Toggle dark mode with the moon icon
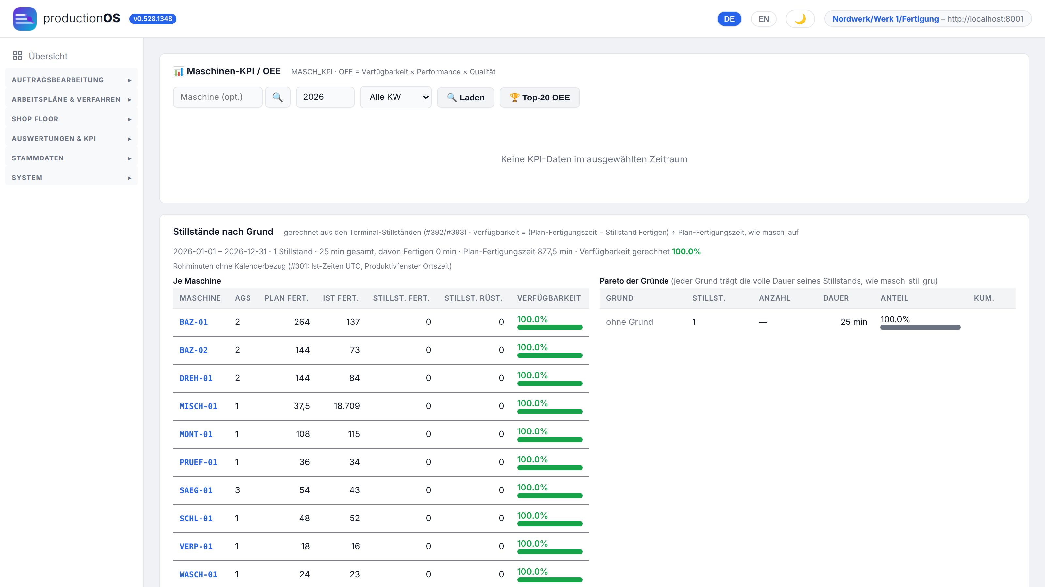 (800, 19)
